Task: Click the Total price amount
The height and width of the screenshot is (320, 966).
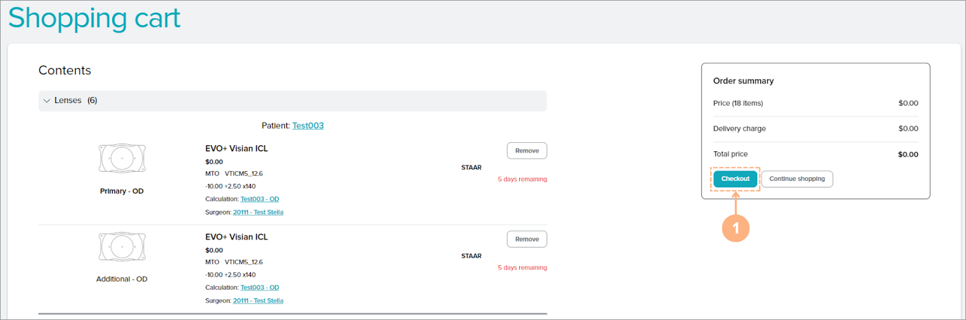Action: (x=908, y=155)
